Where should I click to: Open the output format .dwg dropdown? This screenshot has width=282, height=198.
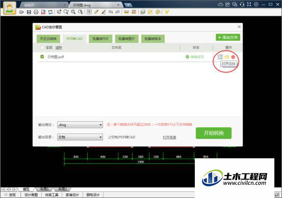pyautogui.click(x=80, y=125)
